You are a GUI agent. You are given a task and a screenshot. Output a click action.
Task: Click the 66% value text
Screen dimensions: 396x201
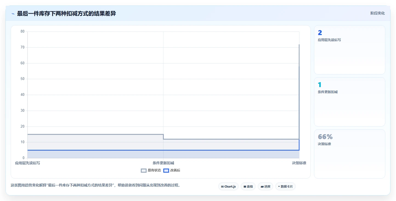pyautogui.click(x=325, y=137)
